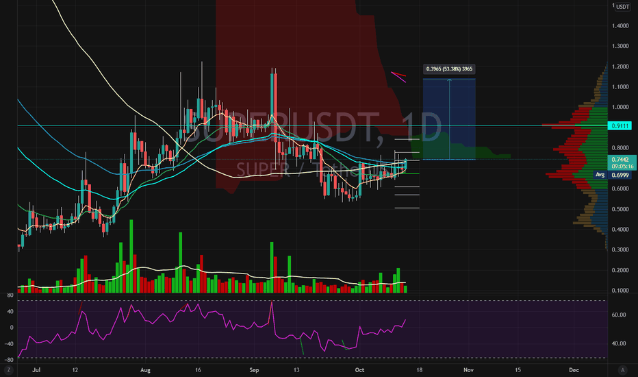The width and height of the screenshot is (638, 377).
Task: Click the Z timezone button
Action: pos(8,370)
